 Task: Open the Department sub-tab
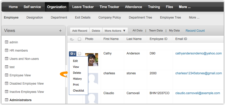coord(59,18)
